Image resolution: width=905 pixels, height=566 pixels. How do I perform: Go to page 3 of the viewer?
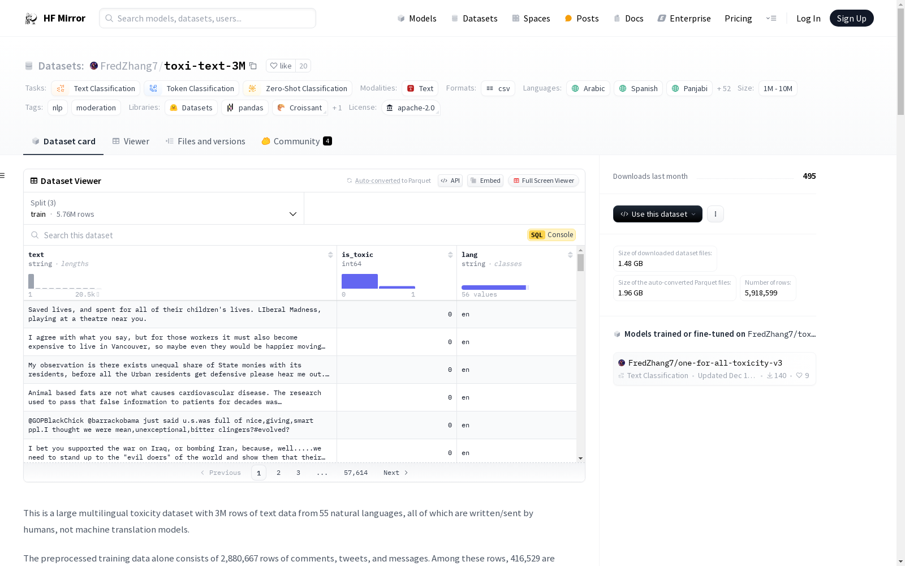point(298,473)
